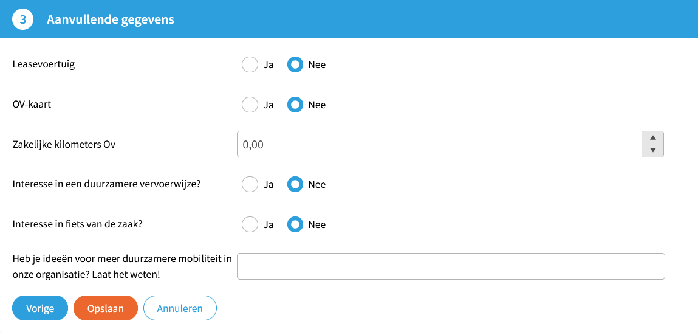This screenshot has height=332, width=698.
Task: Go back with the Vorige button
Action: click(x=40, y=308)
